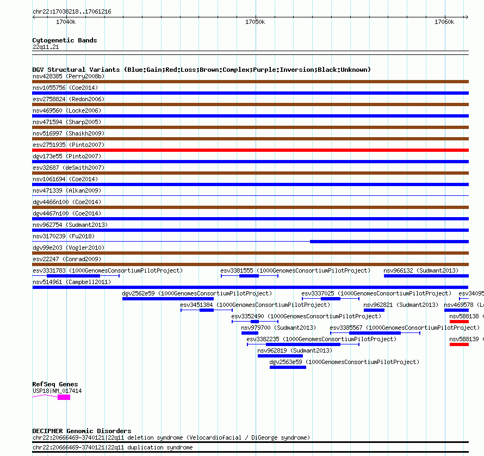The image size is (484, 456).
Task: Select the brown bar under nsv428385
Action: coord(250,82)
